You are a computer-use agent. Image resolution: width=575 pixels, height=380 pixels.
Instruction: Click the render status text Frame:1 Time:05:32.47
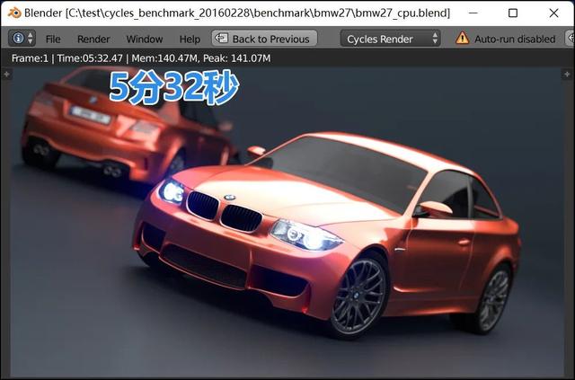(141, 58)
